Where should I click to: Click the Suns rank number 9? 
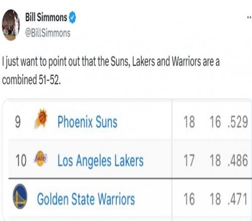click(x=18, y=123)
